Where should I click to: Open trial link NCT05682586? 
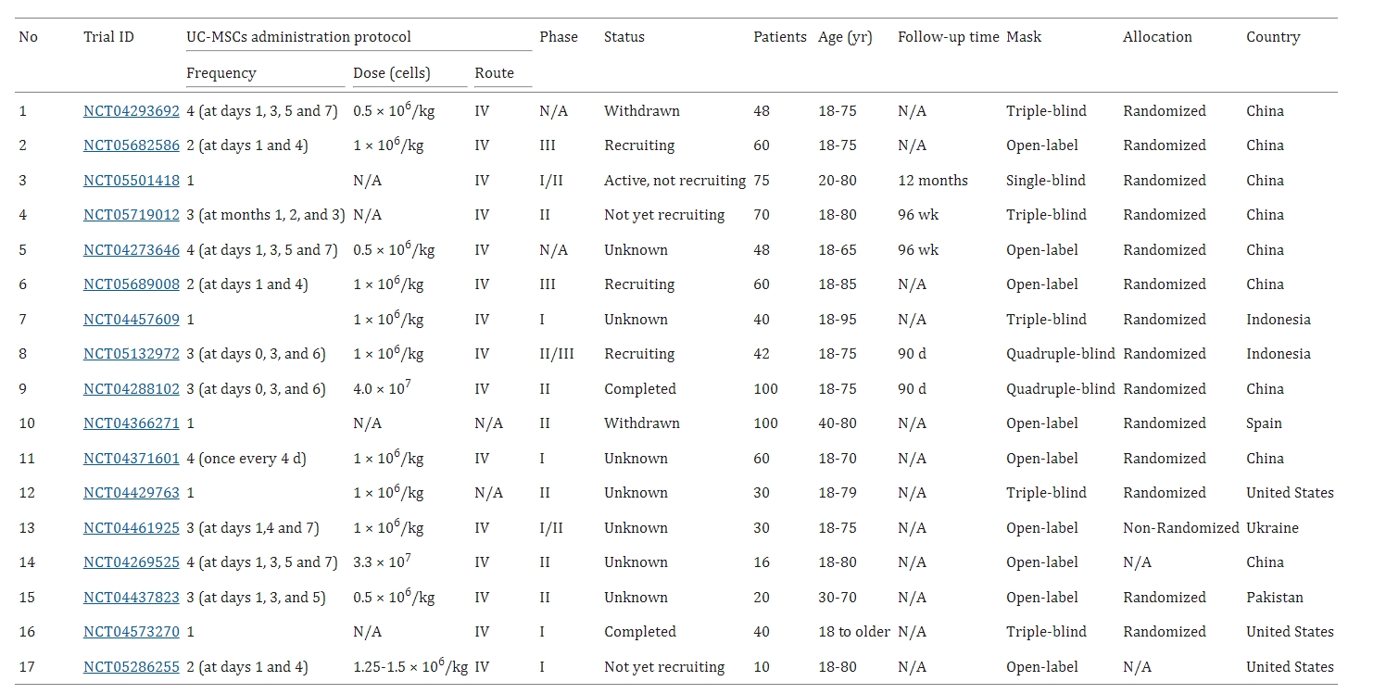(x=131, y=145)
